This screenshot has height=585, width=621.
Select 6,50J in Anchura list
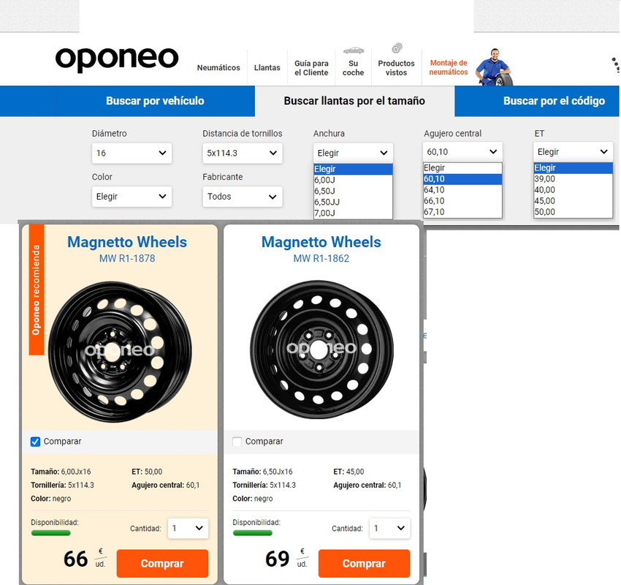353,191
